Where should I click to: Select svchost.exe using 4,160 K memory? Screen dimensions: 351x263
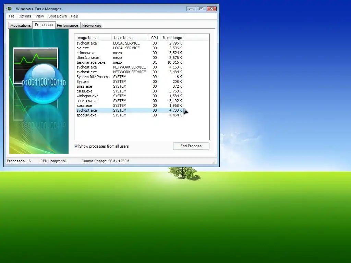point(129,67)
